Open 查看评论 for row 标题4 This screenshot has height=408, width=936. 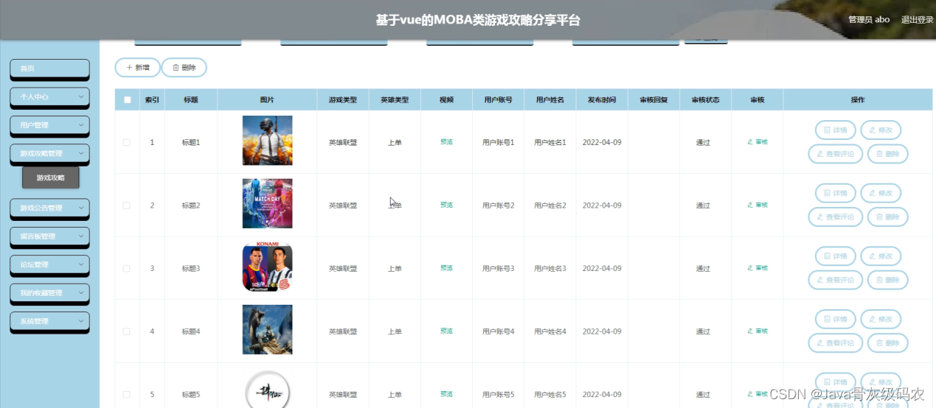pos(835,342)
